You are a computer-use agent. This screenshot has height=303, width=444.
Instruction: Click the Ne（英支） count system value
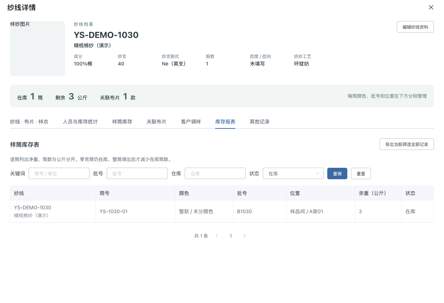[x=175, y=64]
